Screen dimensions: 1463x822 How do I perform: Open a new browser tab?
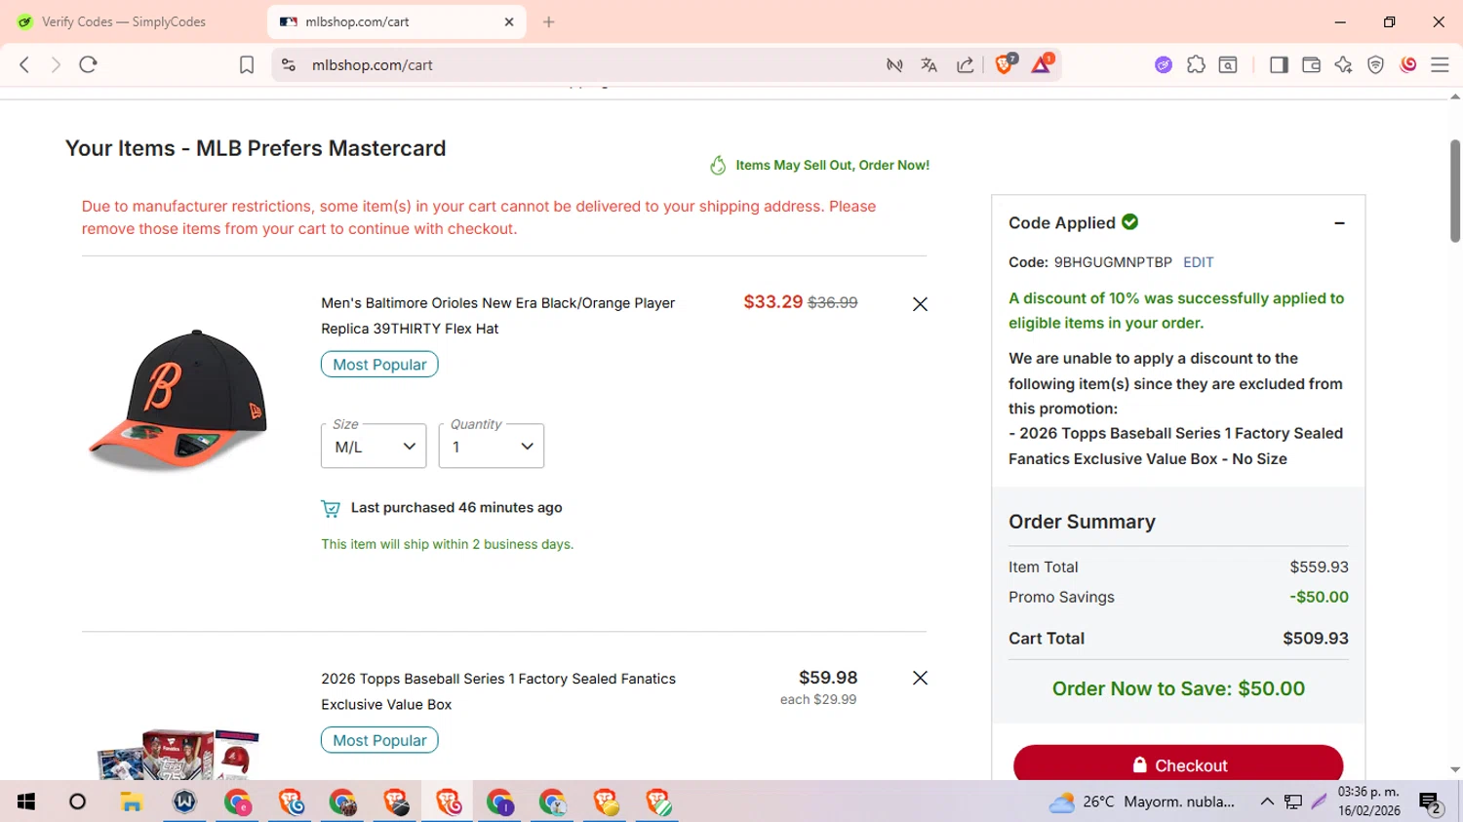click(549, 21)
